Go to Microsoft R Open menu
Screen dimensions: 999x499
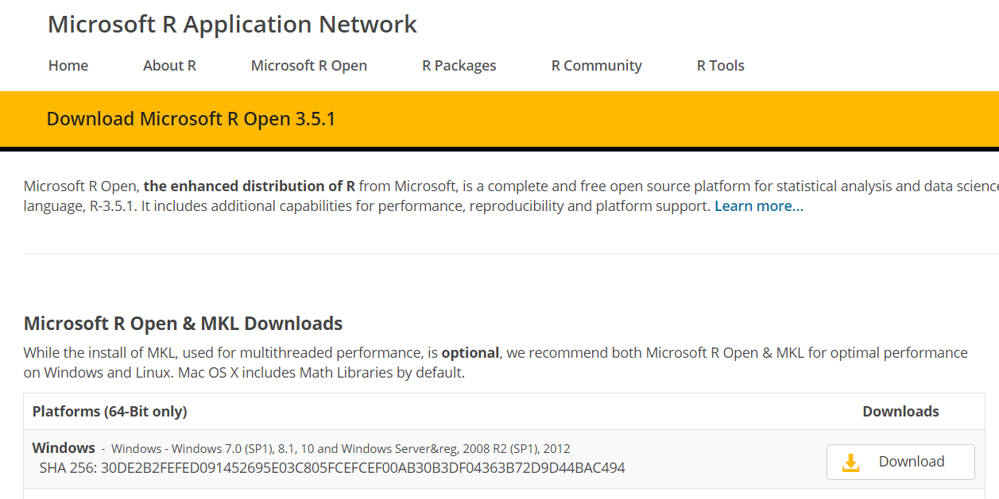[x=309, y=66]
